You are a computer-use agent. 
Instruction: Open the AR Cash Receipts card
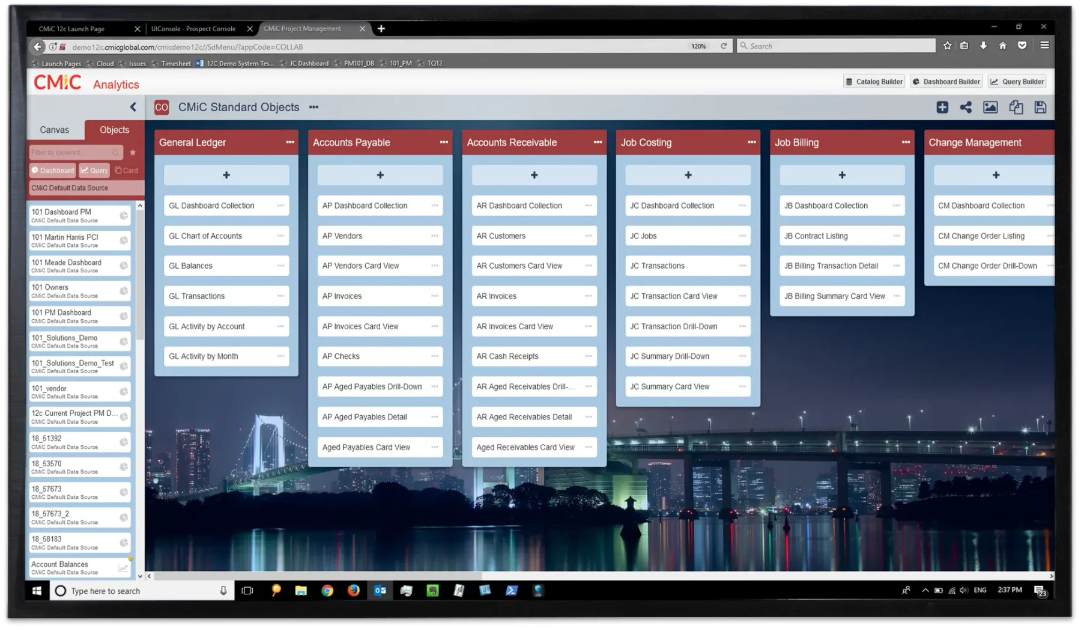pyautogui.click(x=534, y=356)
